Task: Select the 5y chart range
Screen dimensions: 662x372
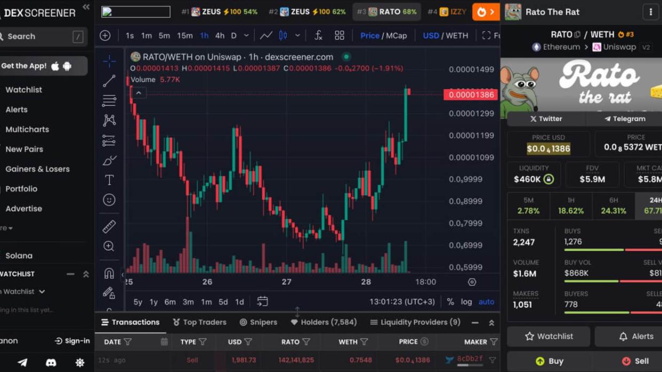Action: click(138, 302)
